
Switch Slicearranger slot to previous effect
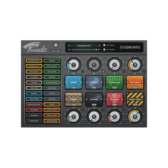[107, 82]
